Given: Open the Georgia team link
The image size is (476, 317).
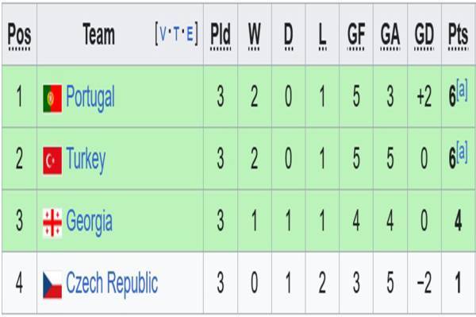Looking at the screenshot, I should (x=89, y=222).
